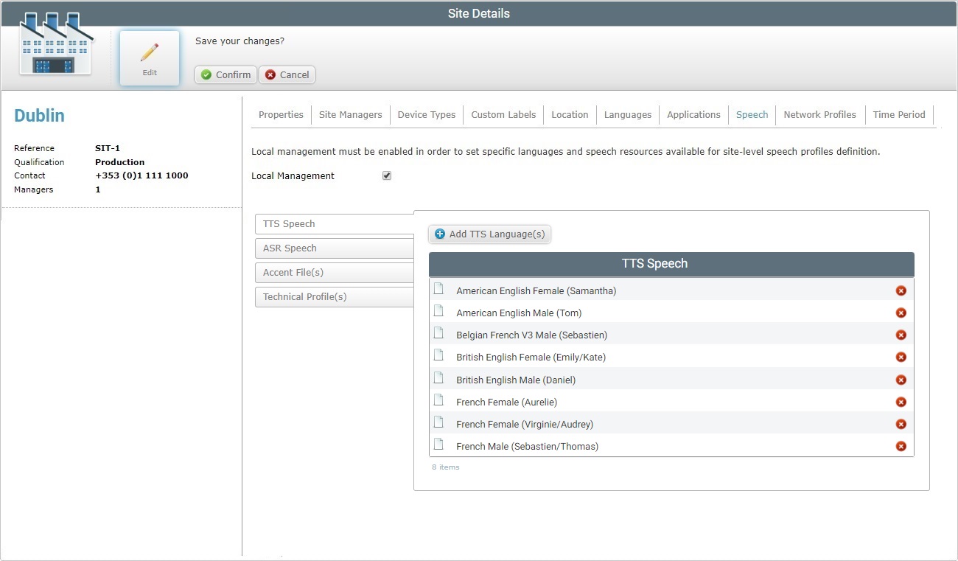The width and height of the screenshot is (958, 561).
Task: Expand the Technical Profile(s) section
Action: 335,297
